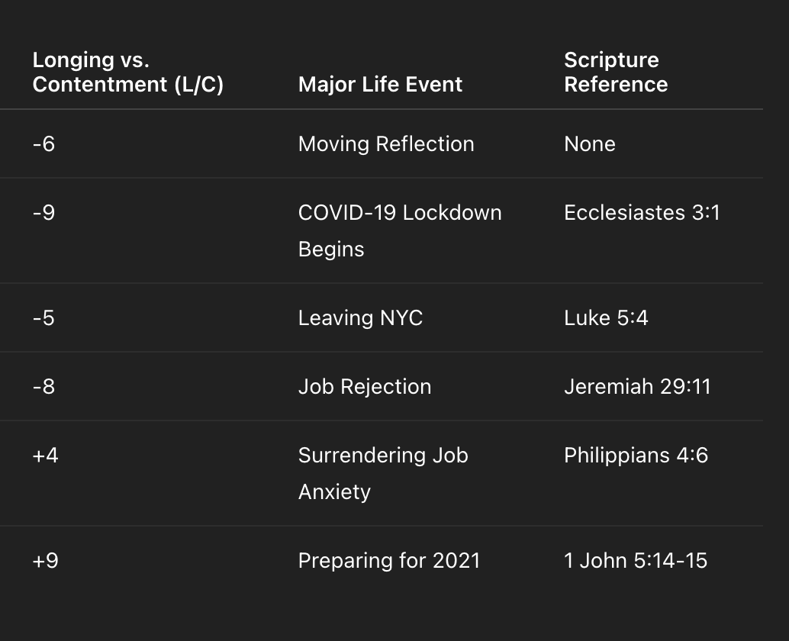This screenshot has height=641, width=789.
Task: Select the 'Major Life Event' column header
Action: 380,85
